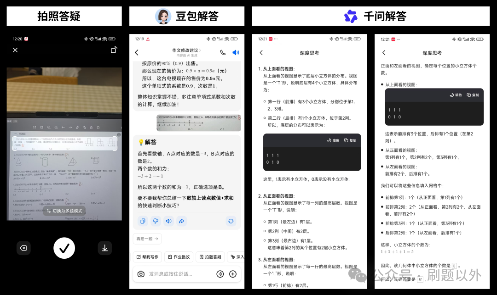Open the camera from the message input bar
The height and width of the screenshot is (295, 497).
pyautogui.click(x=141, y=274)
